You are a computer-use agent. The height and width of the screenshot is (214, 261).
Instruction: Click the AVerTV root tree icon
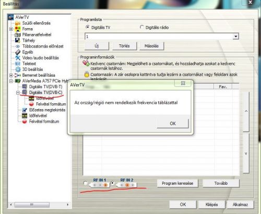tap(11, 17)
